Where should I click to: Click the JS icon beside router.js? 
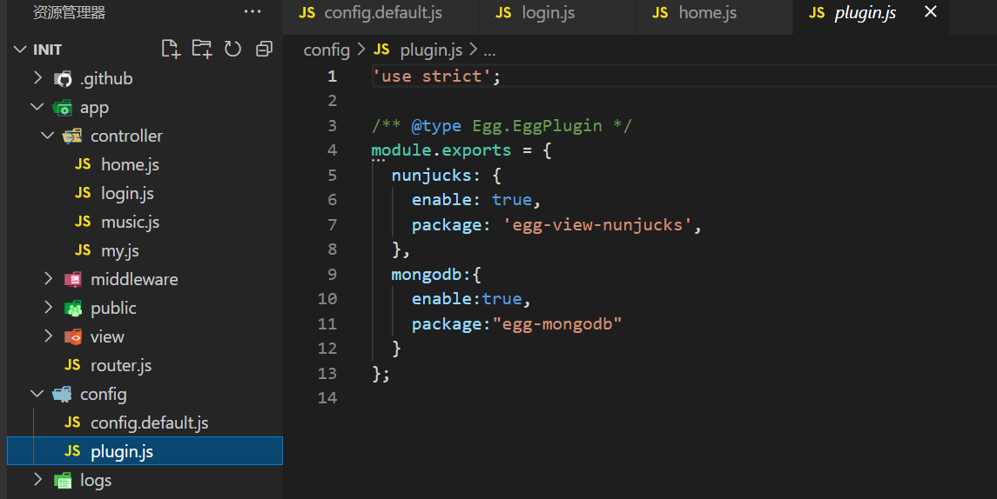coord(72,365)
